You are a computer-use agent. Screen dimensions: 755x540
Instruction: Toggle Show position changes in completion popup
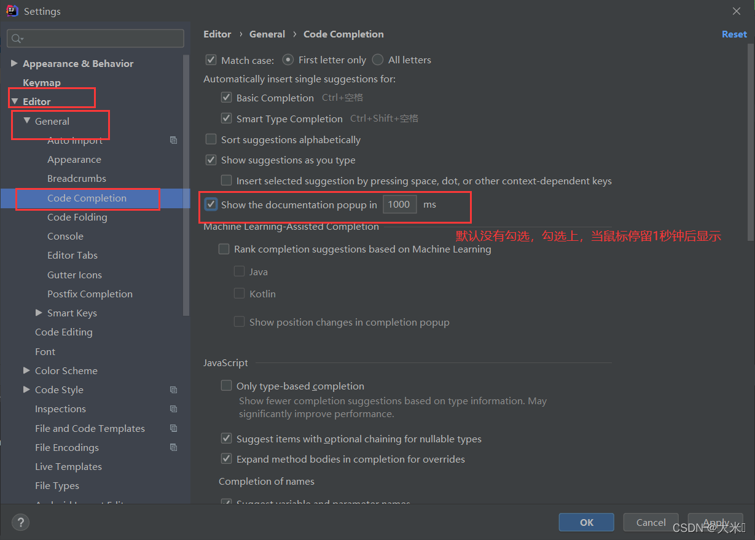coord(240,322)
